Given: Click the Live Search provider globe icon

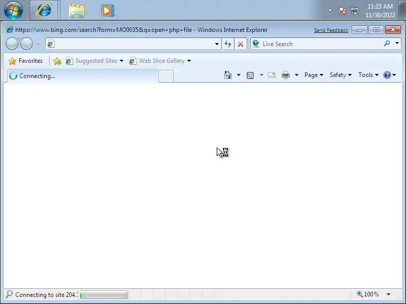Looking at the screenshot, I should [256, 44].
